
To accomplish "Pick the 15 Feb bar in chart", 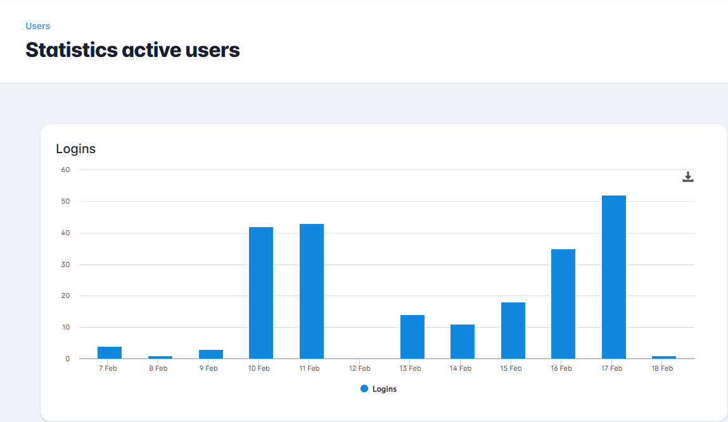I will (x=513, y=330).
